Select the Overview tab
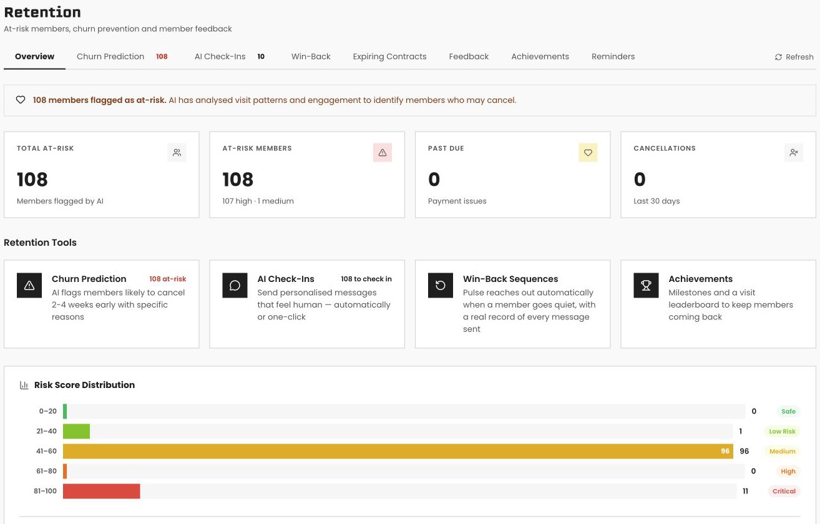 (35, 56)
